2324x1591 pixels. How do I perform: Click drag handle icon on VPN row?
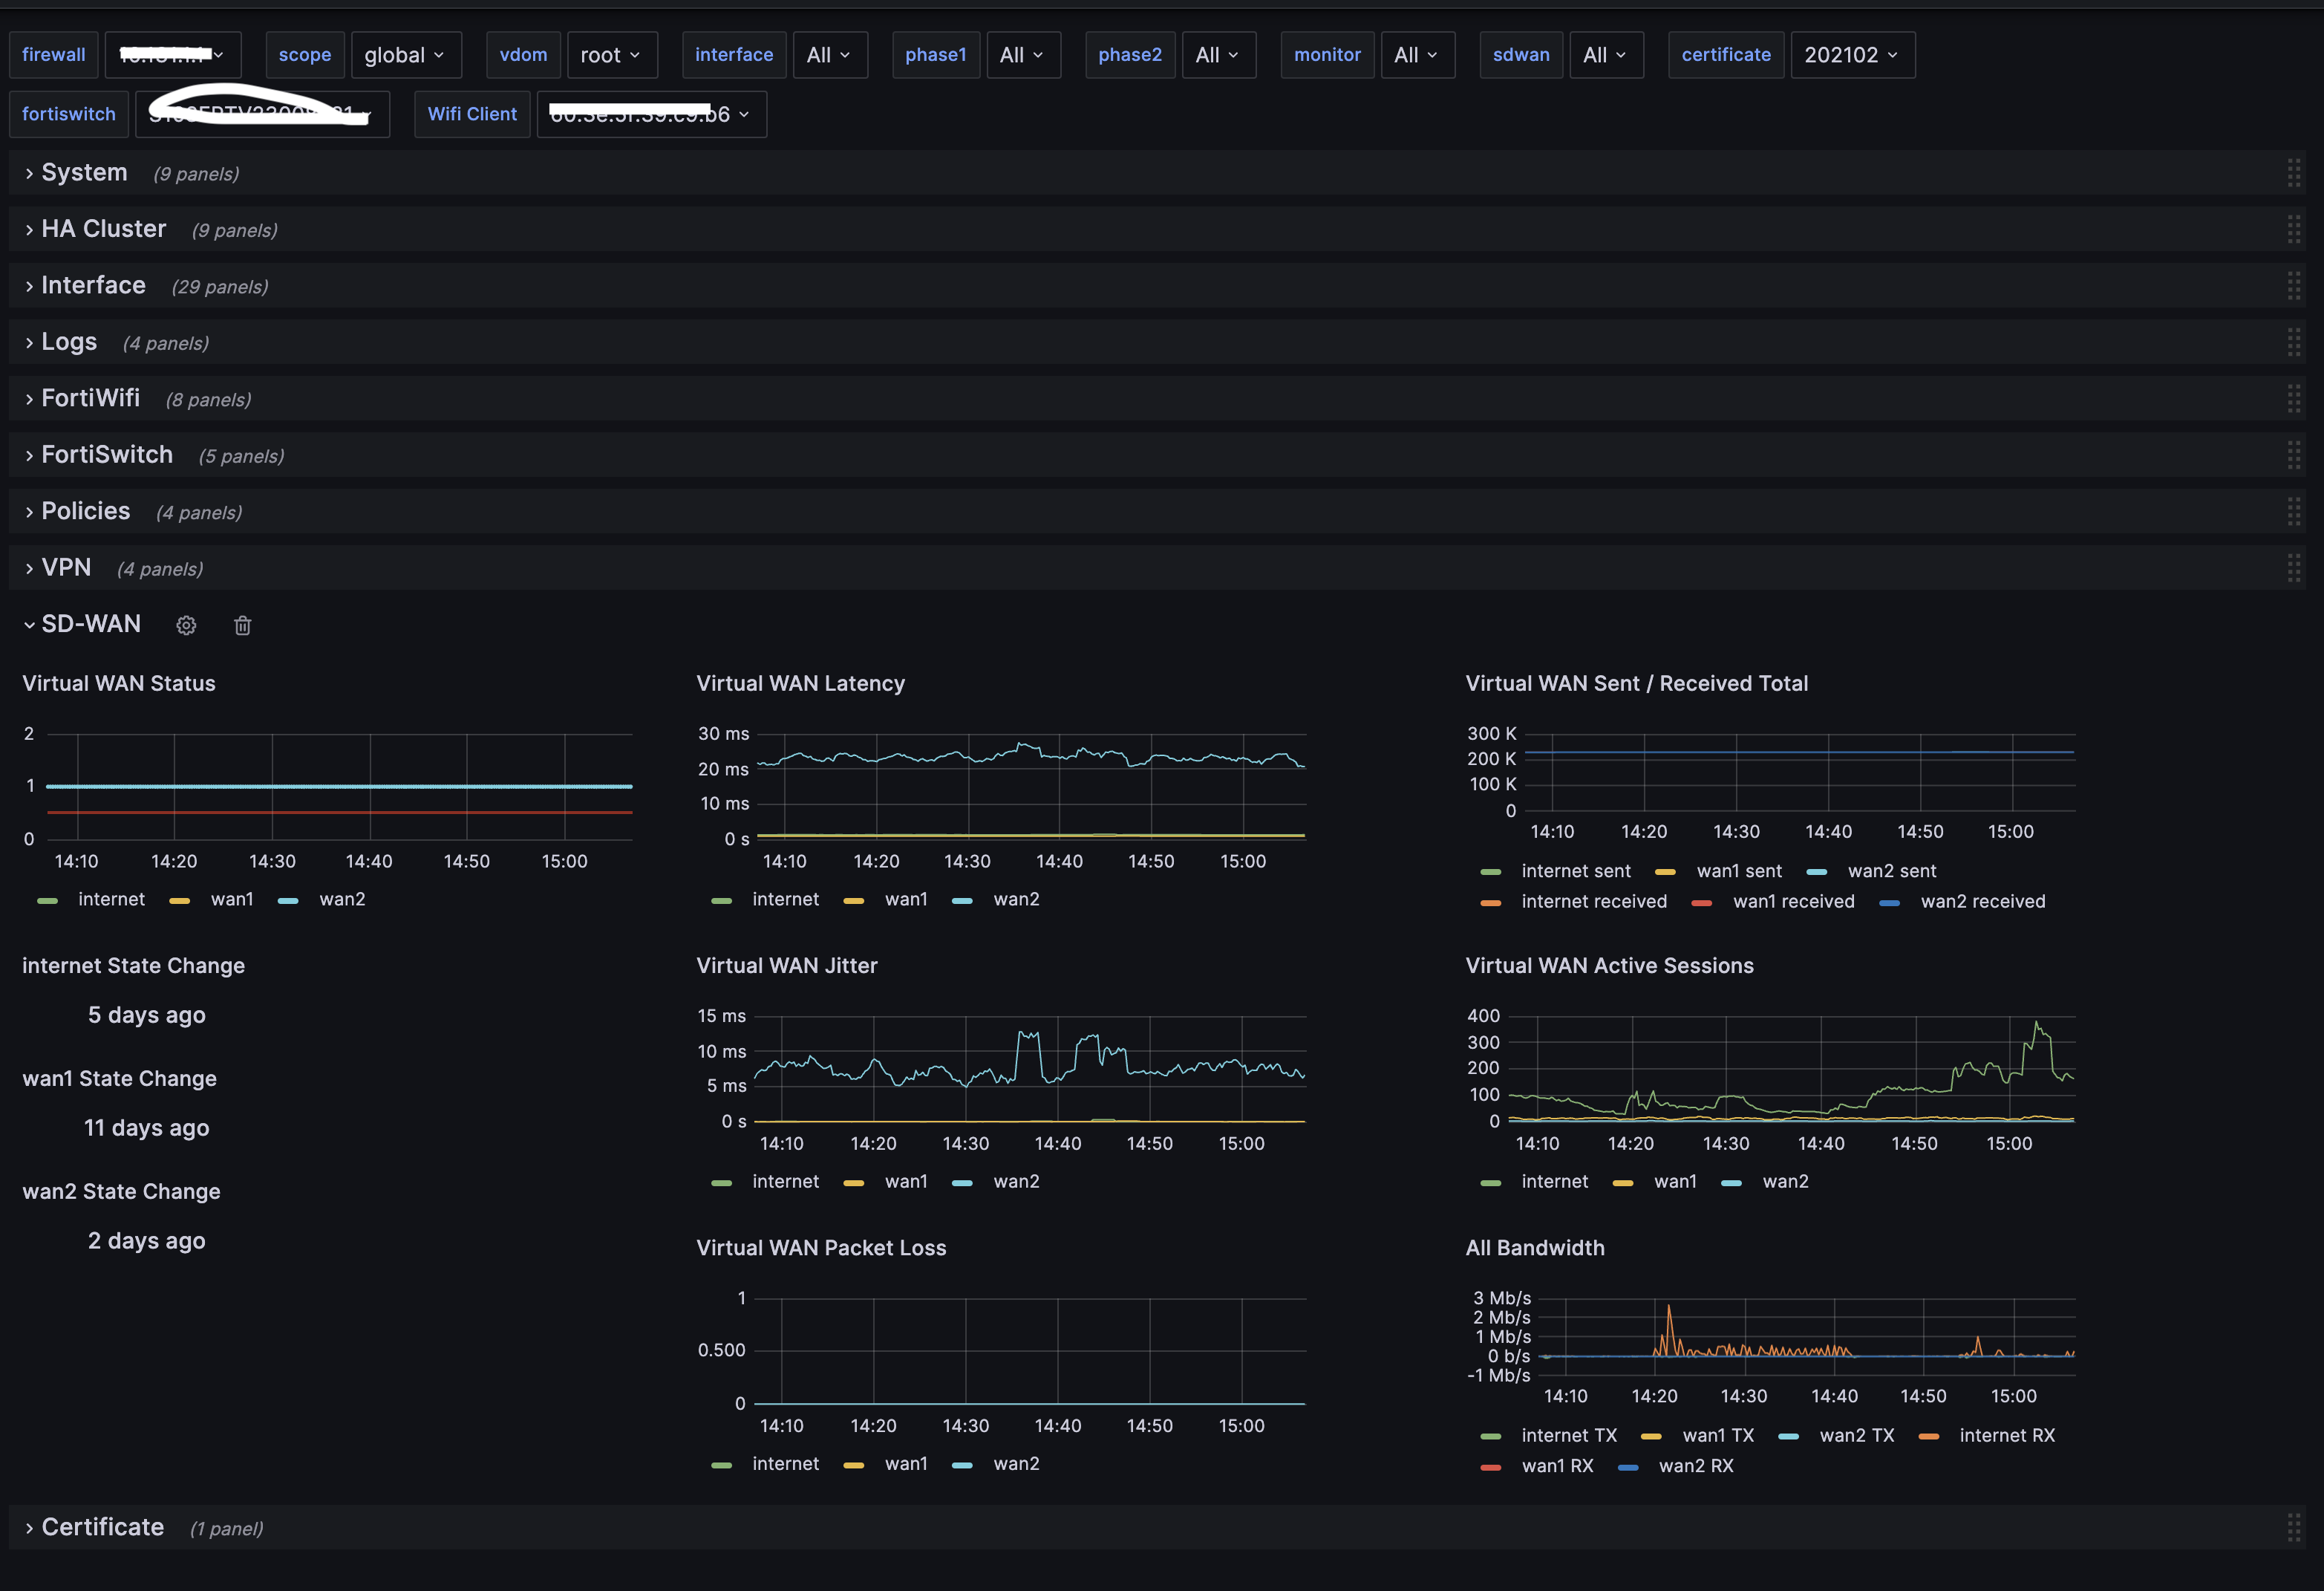[2293, 568]
